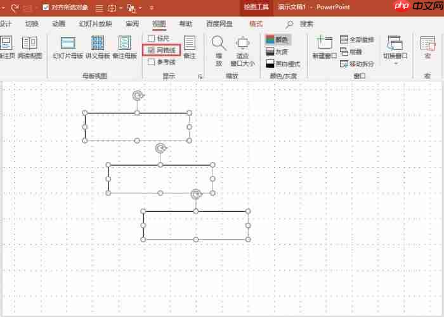
Task: Click the shape-arrange icon in quick access toolbar
Action: (x=131, y=8)
